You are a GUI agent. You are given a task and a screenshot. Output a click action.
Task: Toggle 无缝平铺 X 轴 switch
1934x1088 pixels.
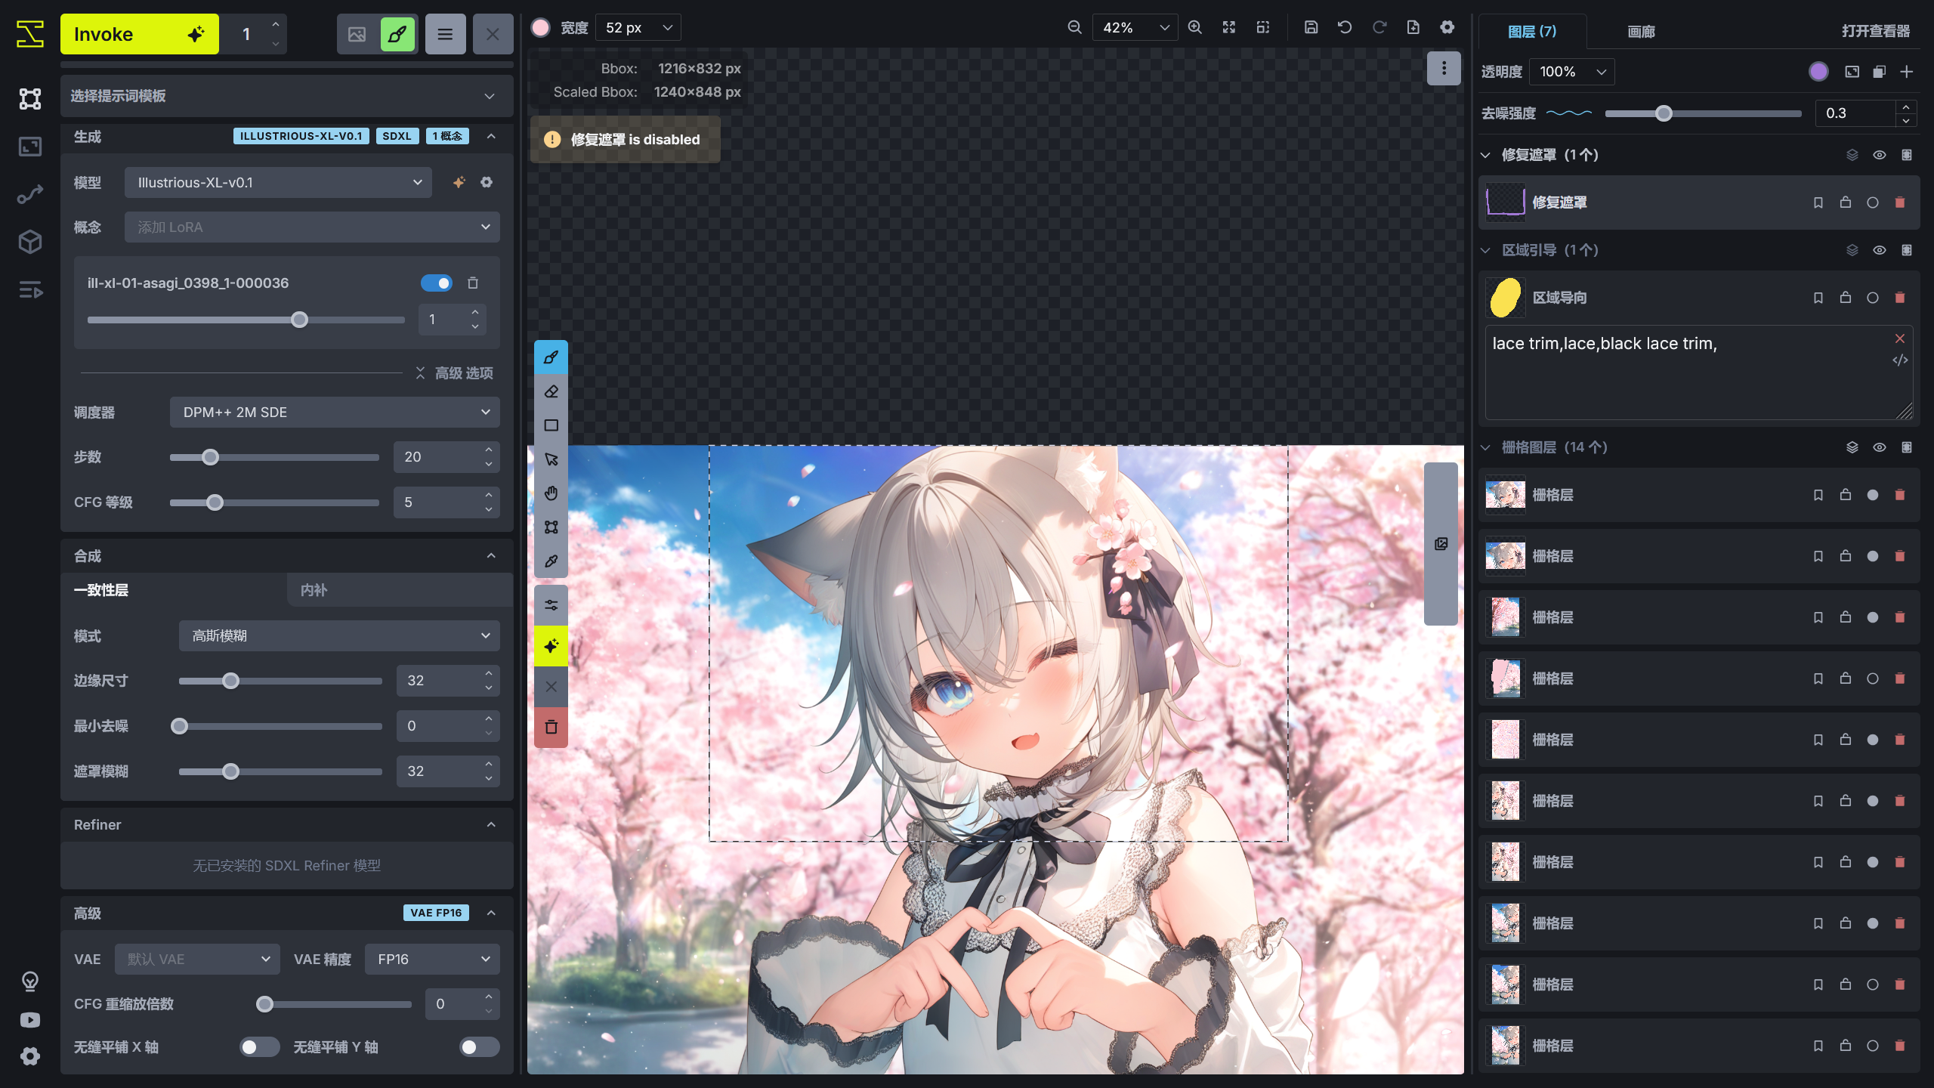tap(258, 1047)
